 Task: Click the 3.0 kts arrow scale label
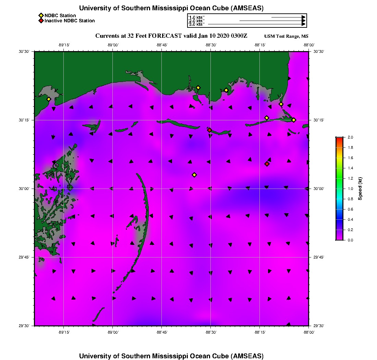196,24
